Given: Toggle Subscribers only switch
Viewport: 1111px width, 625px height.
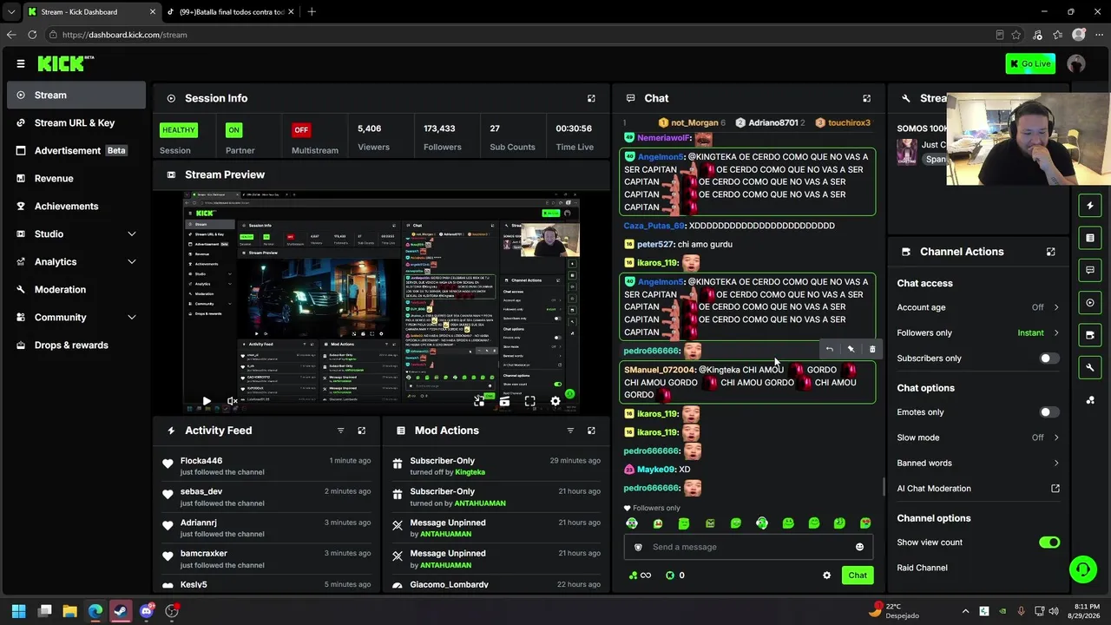Looking at the screenshot, I should coord(1049,359).
